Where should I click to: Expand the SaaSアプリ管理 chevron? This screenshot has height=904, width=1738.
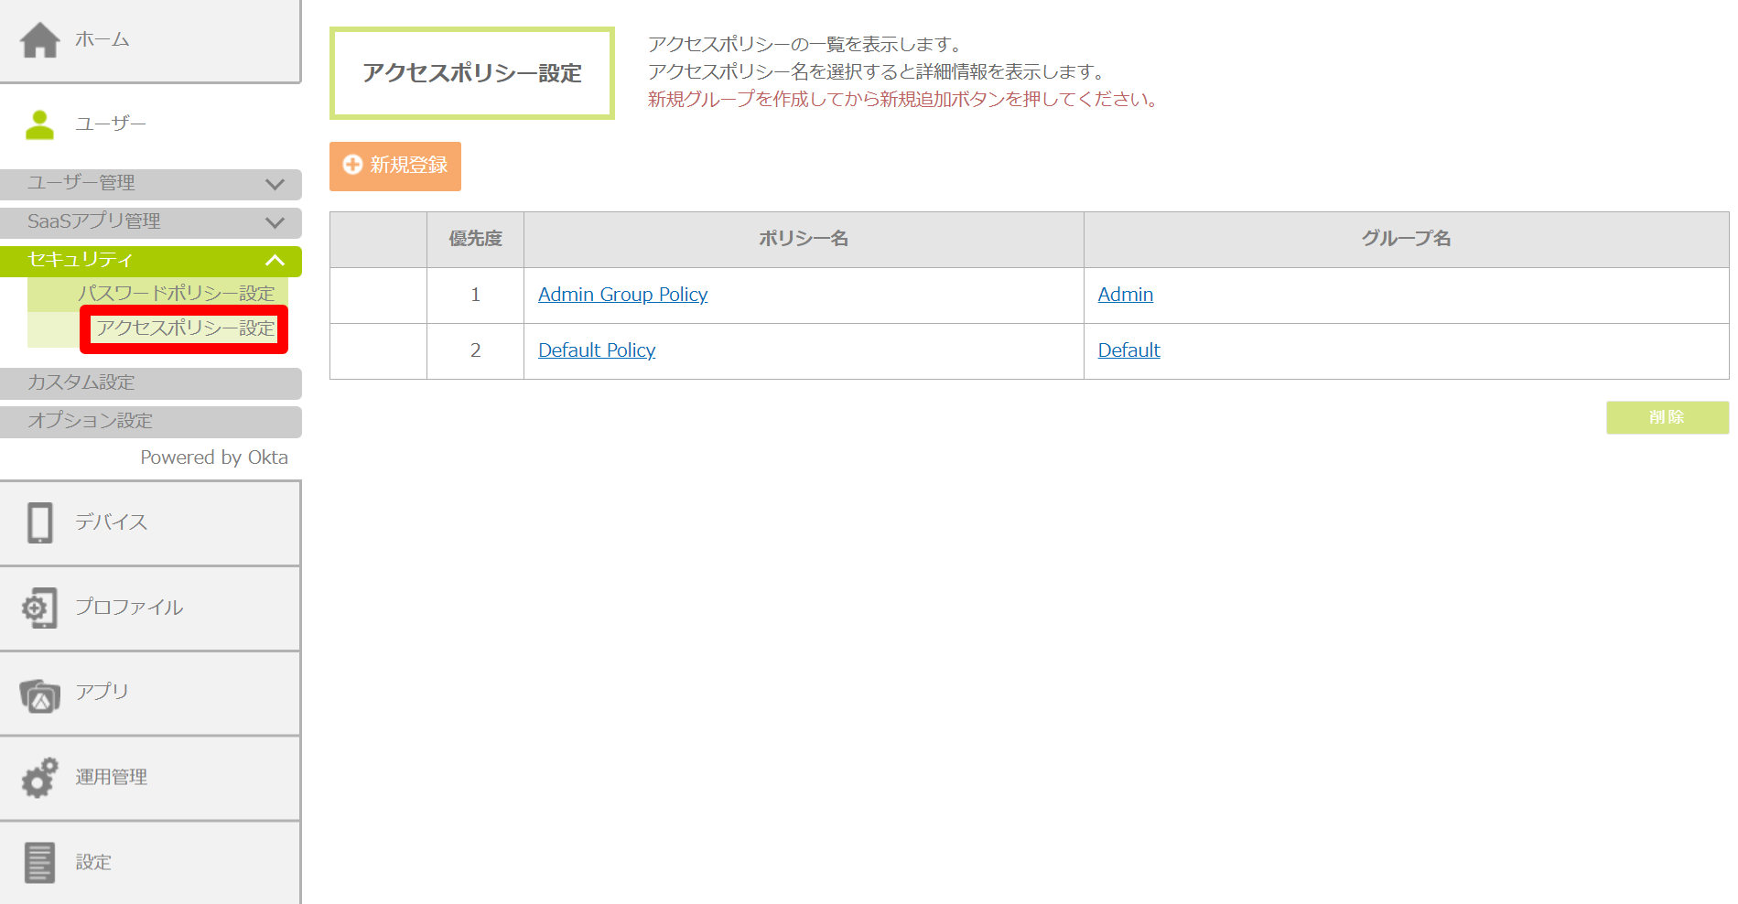[275, 222]
